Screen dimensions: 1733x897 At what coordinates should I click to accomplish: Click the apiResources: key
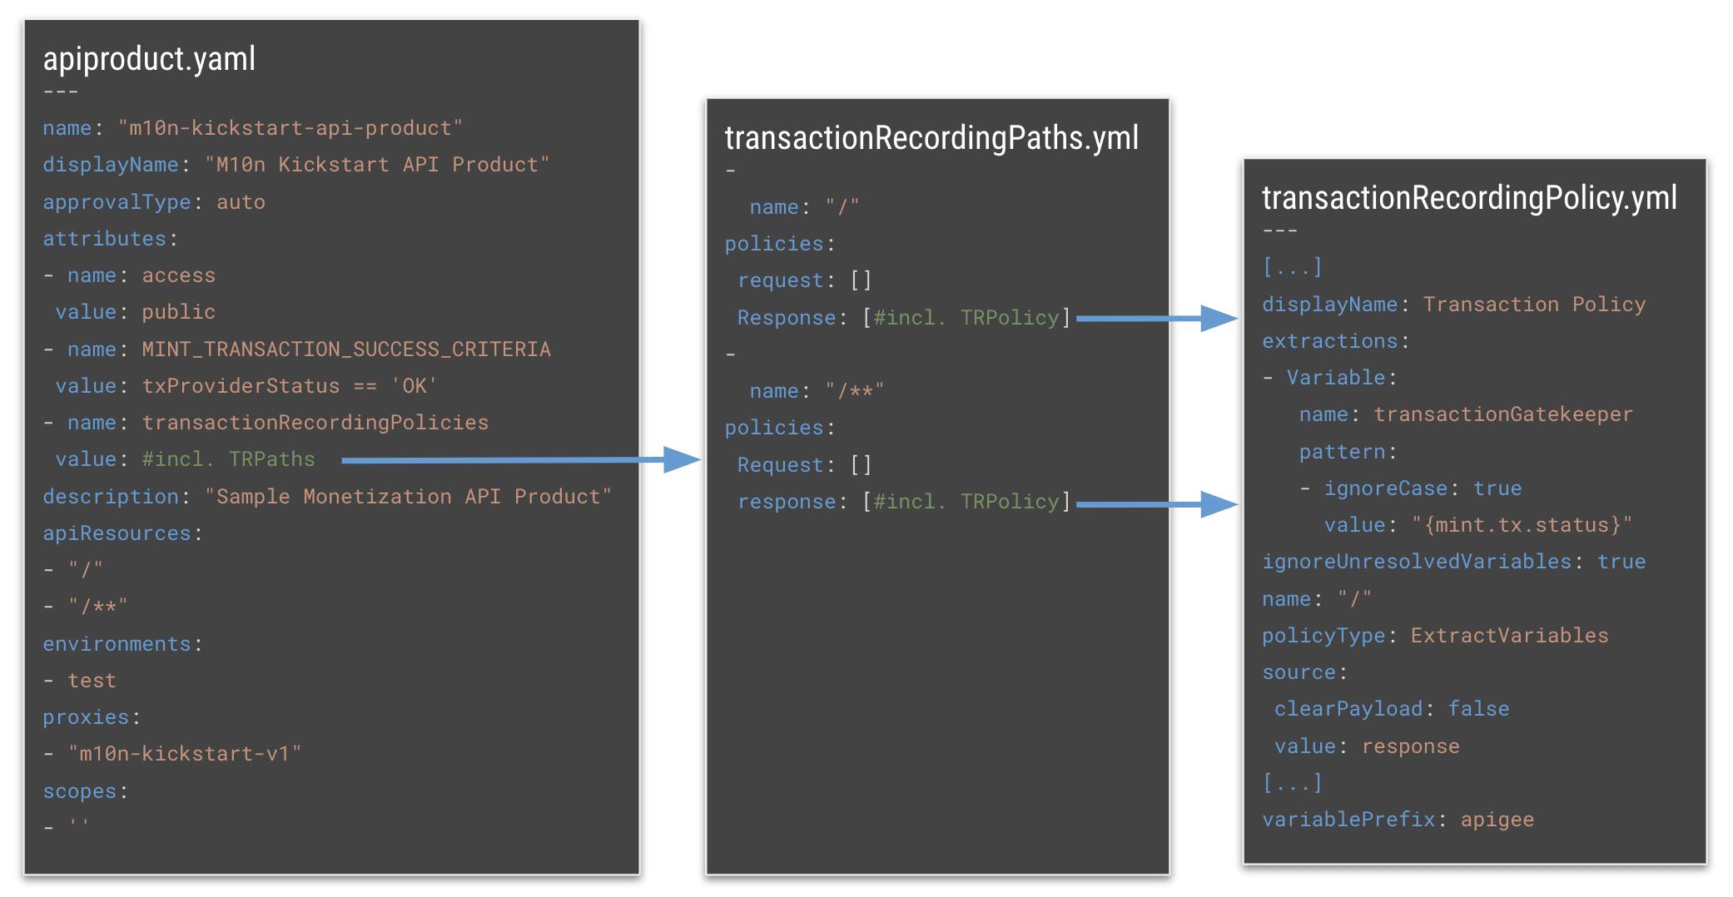point(122,533)
